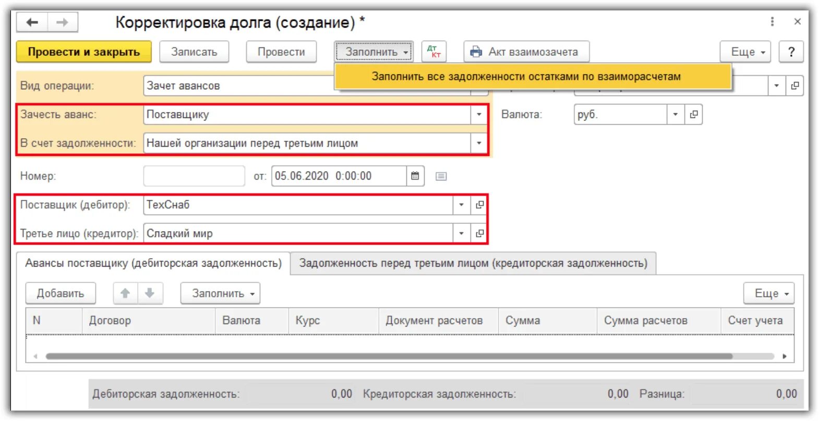
Task: Switch to Задолженность перед третьим лицом tab
Action: point(473,263)
